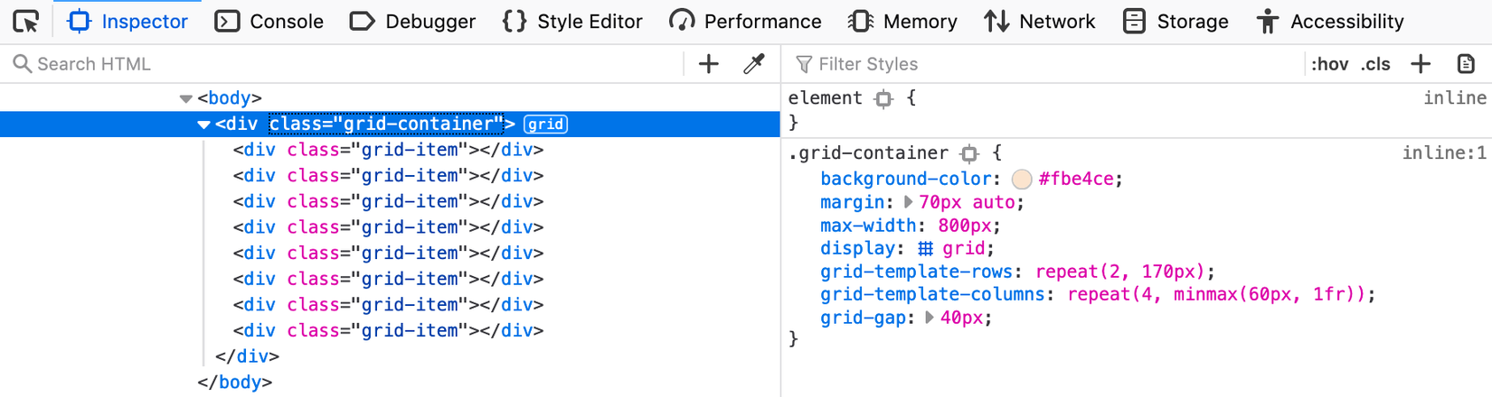
Task: Expand the margin shorthand property
Action: [908, 202]
